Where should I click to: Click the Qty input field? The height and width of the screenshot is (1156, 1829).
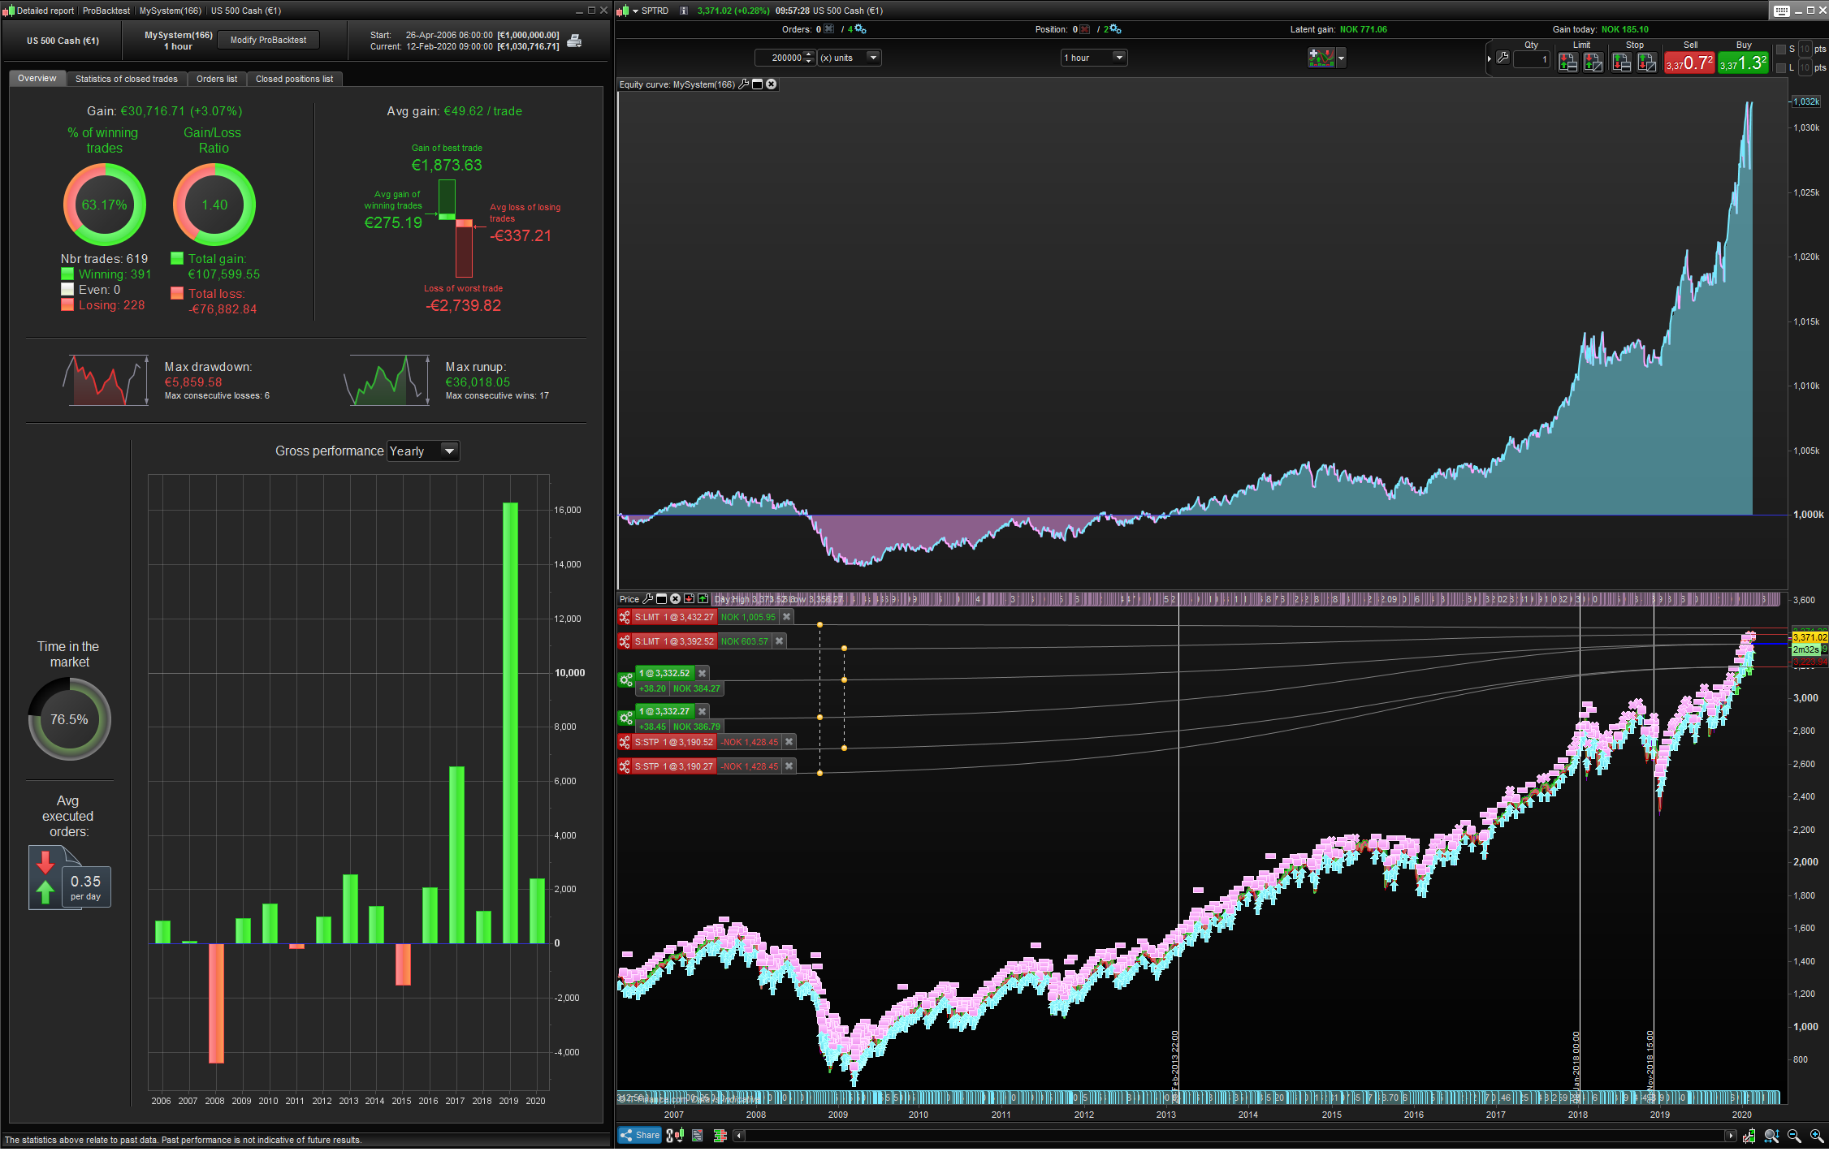pyautogui.click(x=1531, y=58)
